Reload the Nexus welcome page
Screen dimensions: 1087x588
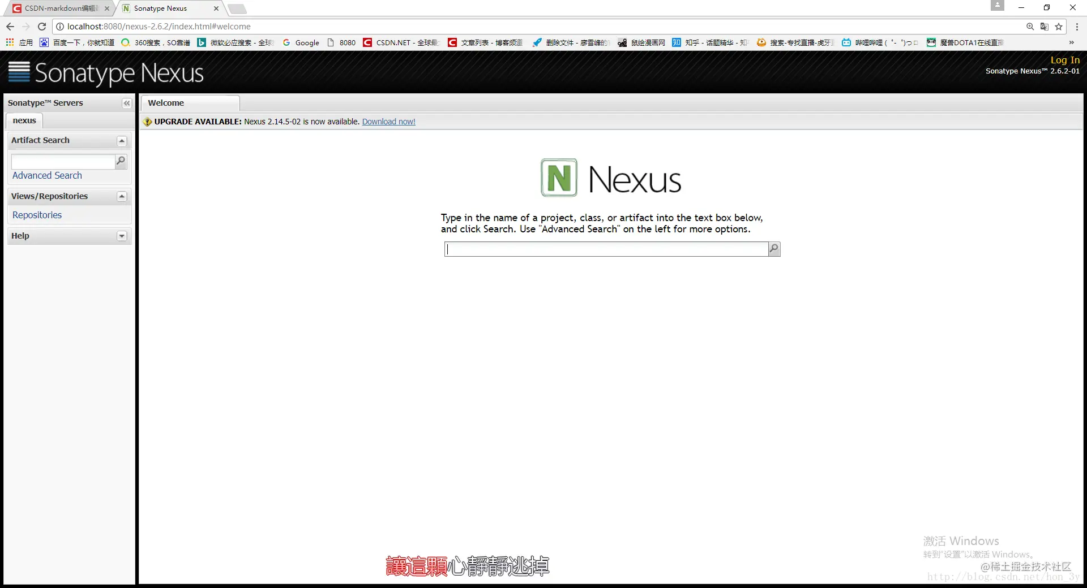coord(42,27)
